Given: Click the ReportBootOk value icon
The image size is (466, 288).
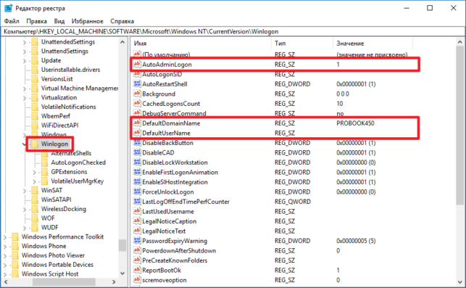Looking at the screenshot, I should click(x=137, y=271).
